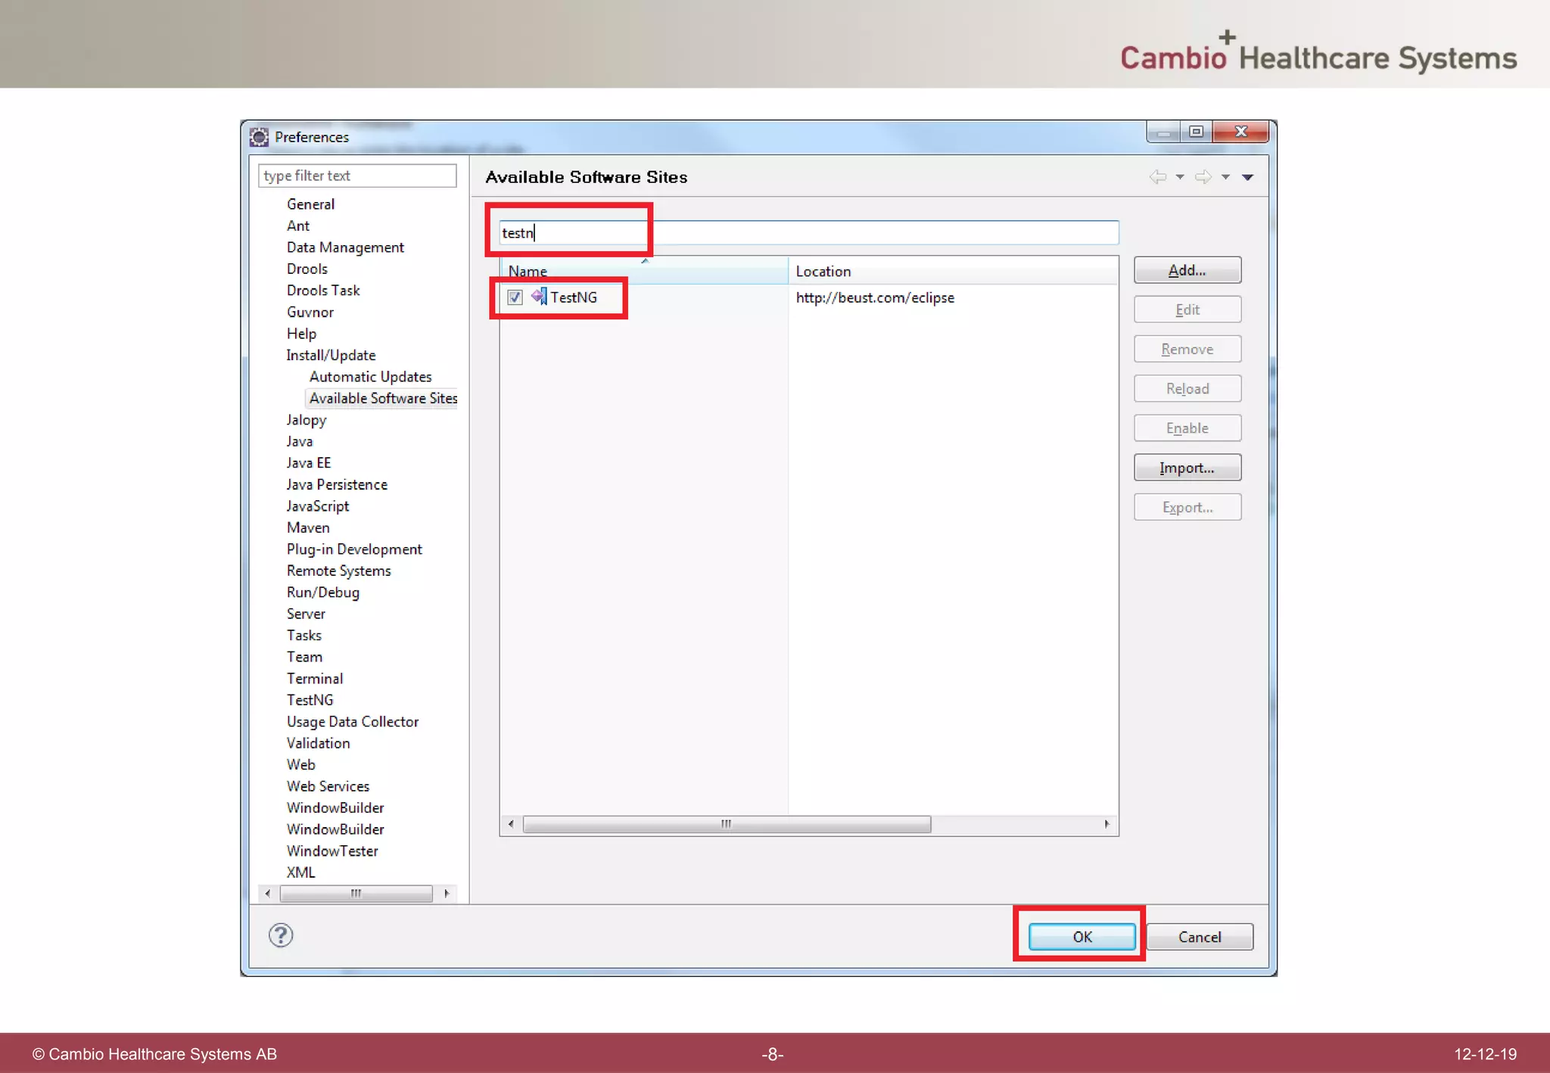Screen dimensions: 1550x1073
Task: Click the type filter text field
Action: 357,176
